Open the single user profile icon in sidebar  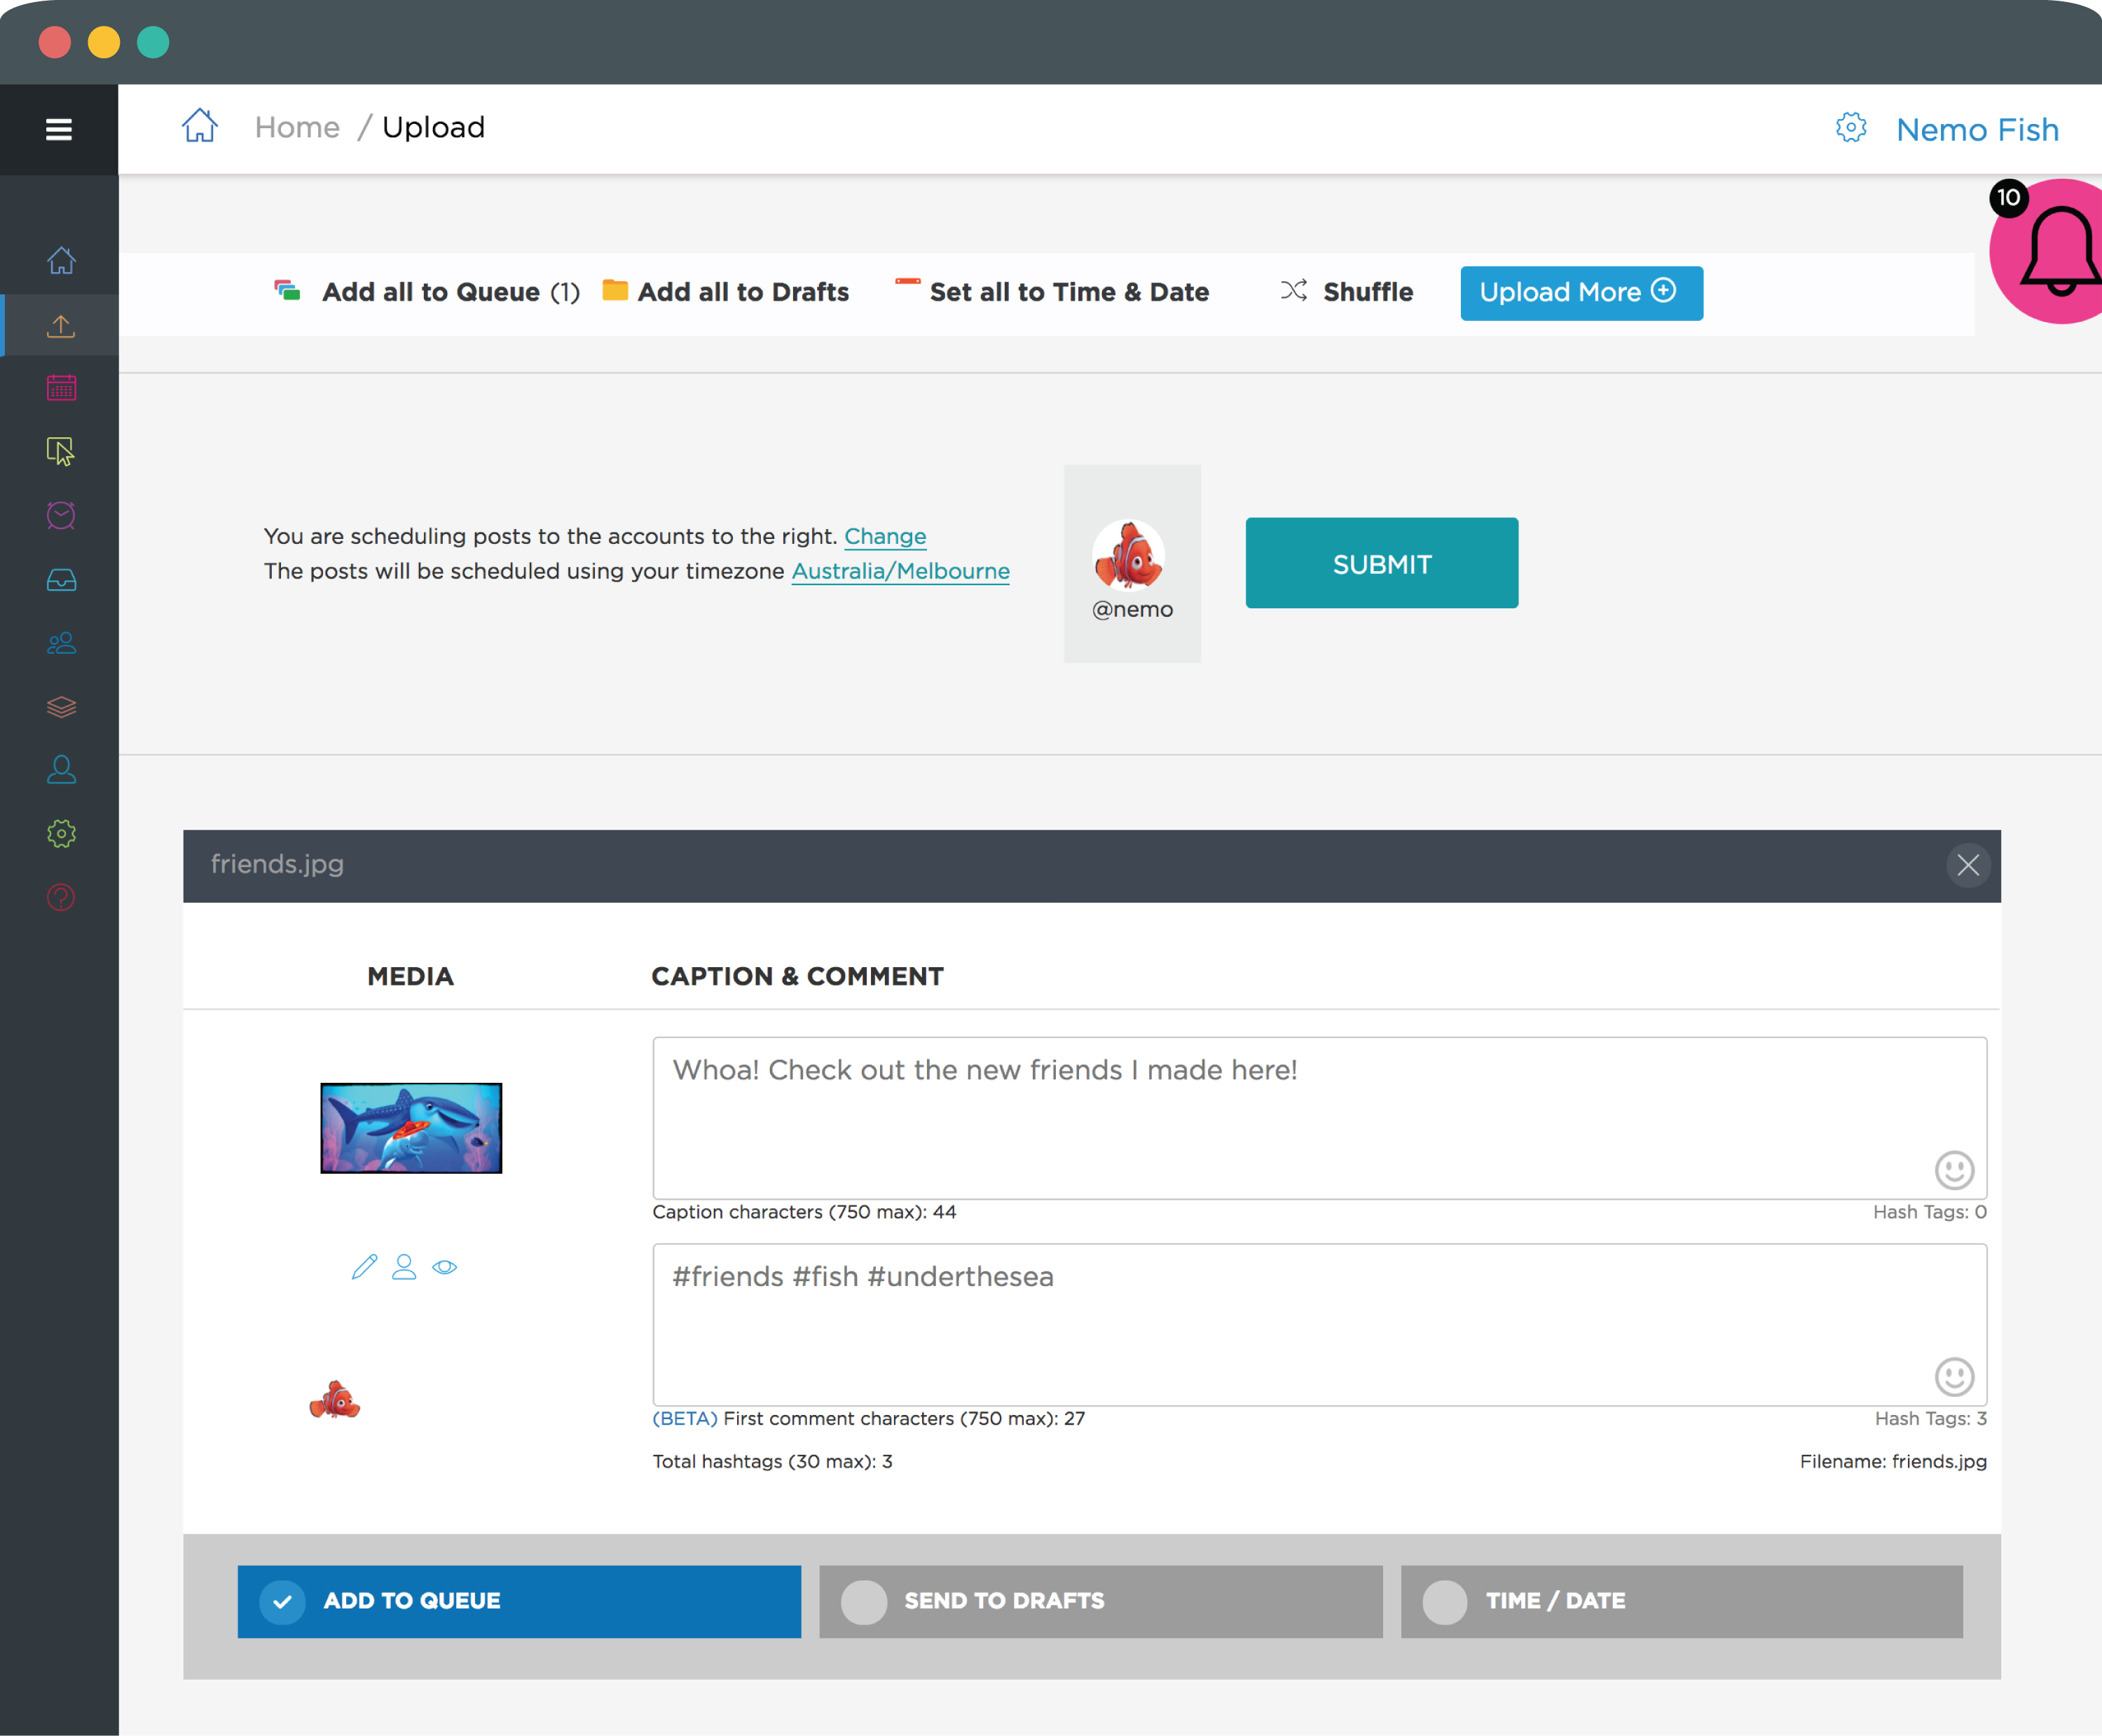click(x=61, y=769)
